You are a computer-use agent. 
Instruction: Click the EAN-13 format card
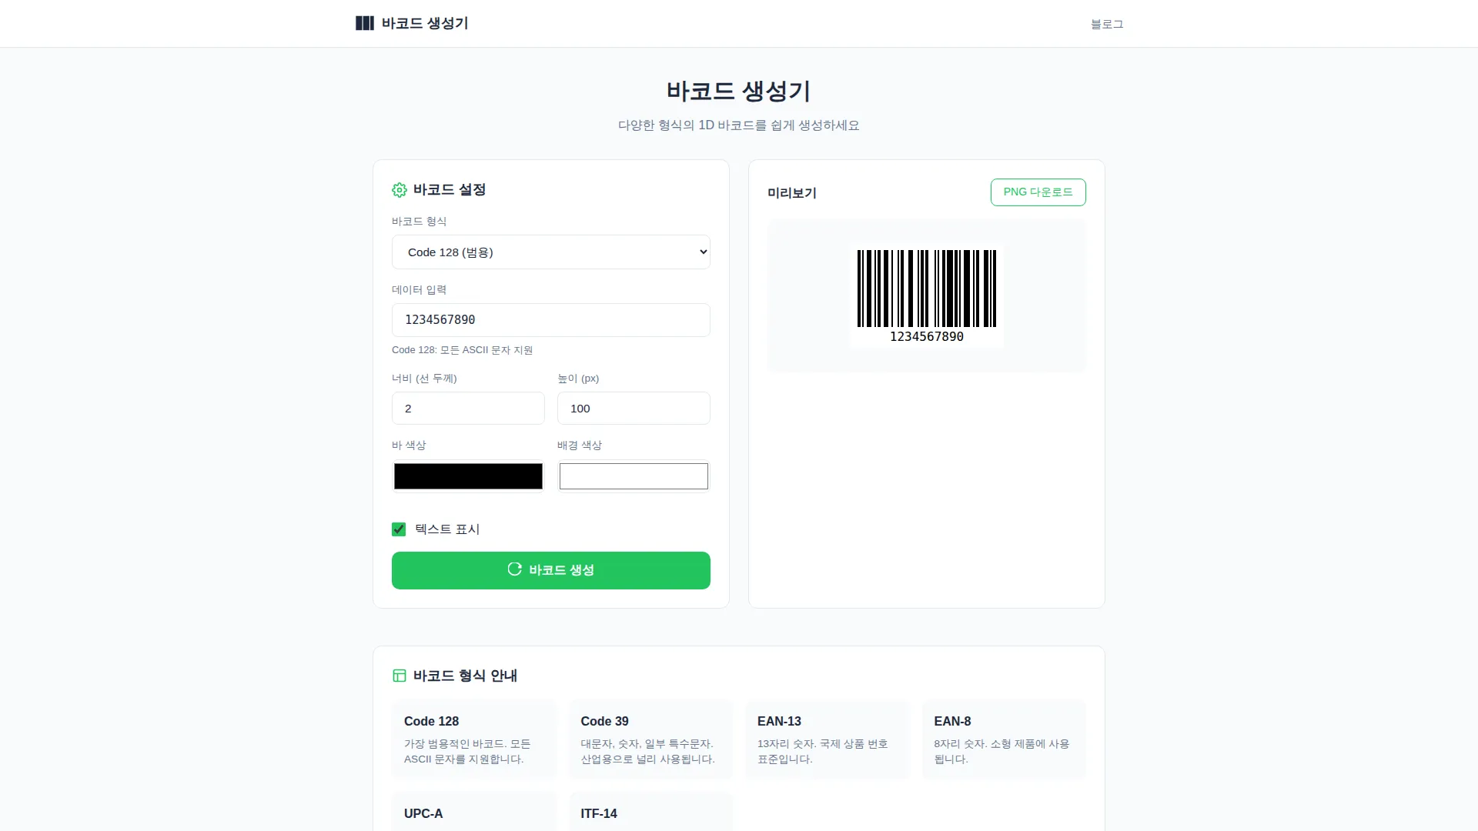[x=827, y=739]
